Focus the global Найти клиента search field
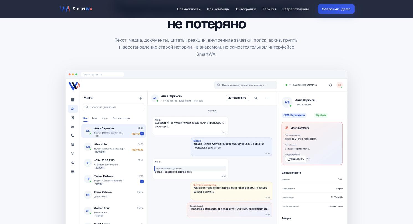This screenshot has width=413, height=224. 246,85
